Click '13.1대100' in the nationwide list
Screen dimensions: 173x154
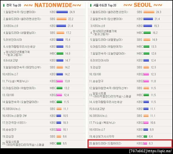tap(8, 95)
